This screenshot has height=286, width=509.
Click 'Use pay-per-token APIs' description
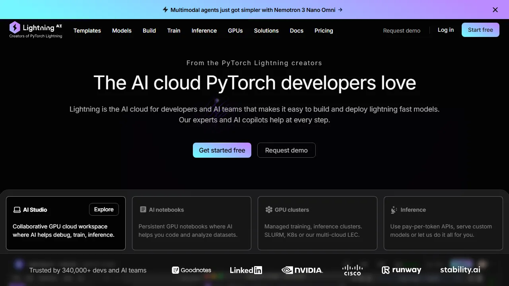[x=441, y=230]
